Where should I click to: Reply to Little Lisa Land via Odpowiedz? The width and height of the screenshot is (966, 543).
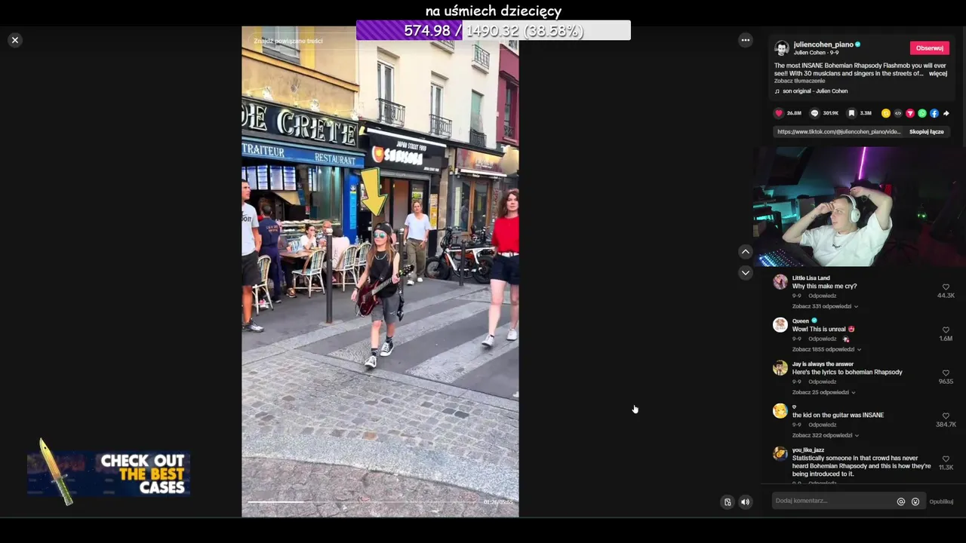click(822, 296)
